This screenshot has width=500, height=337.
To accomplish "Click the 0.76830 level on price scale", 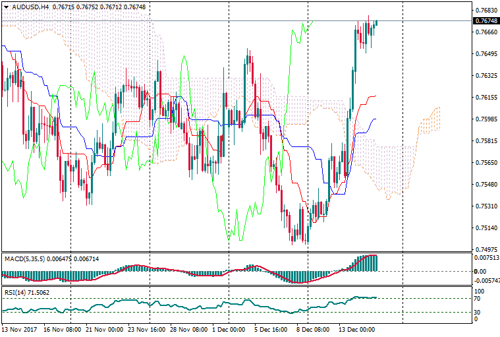I will pos(485,11).
